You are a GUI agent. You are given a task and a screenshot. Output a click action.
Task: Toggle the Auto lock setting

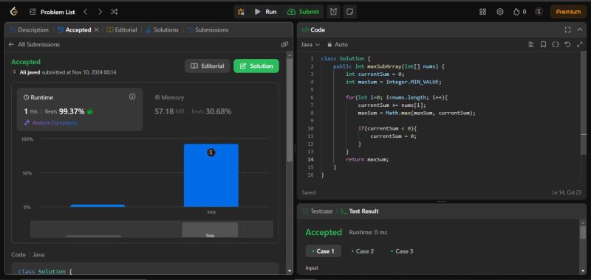[x=338, y=44]
